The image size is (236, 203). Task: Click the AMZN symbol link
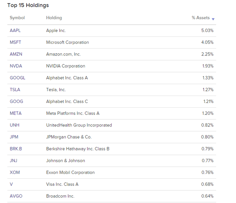[16, 54]
